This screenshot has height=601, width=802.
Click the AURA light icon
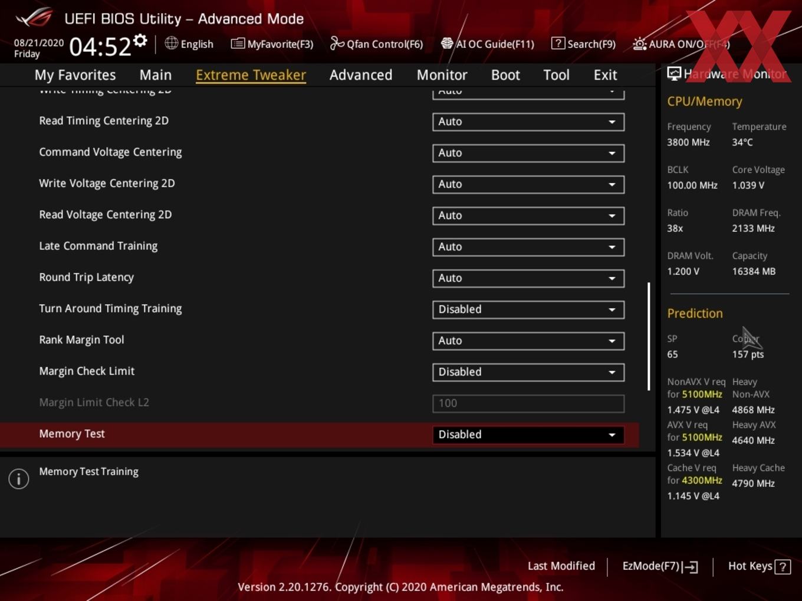[x=639, y=44]
